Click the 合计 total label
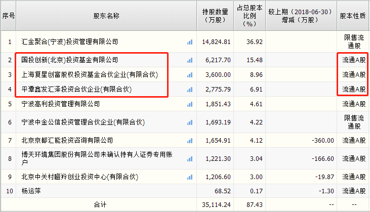Screen dimensions: 370x212 100,204
